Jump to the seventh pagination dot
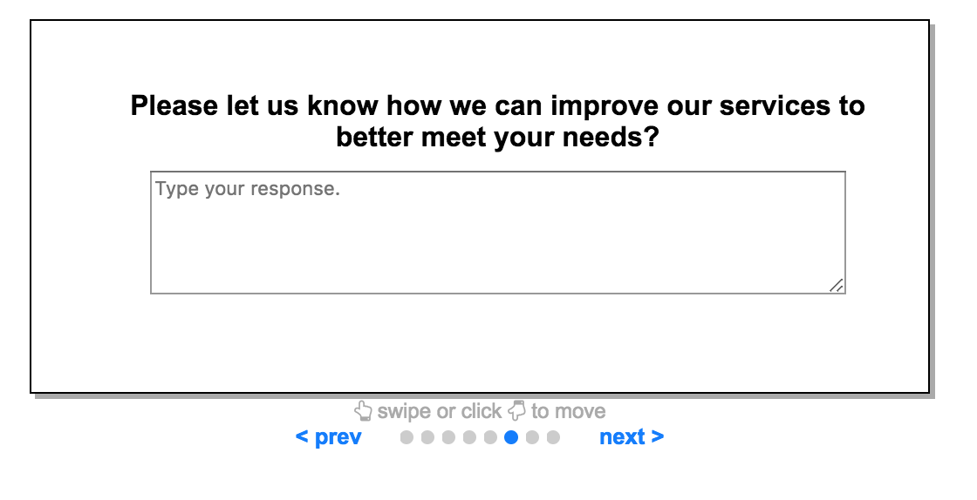 coord(532,437)
